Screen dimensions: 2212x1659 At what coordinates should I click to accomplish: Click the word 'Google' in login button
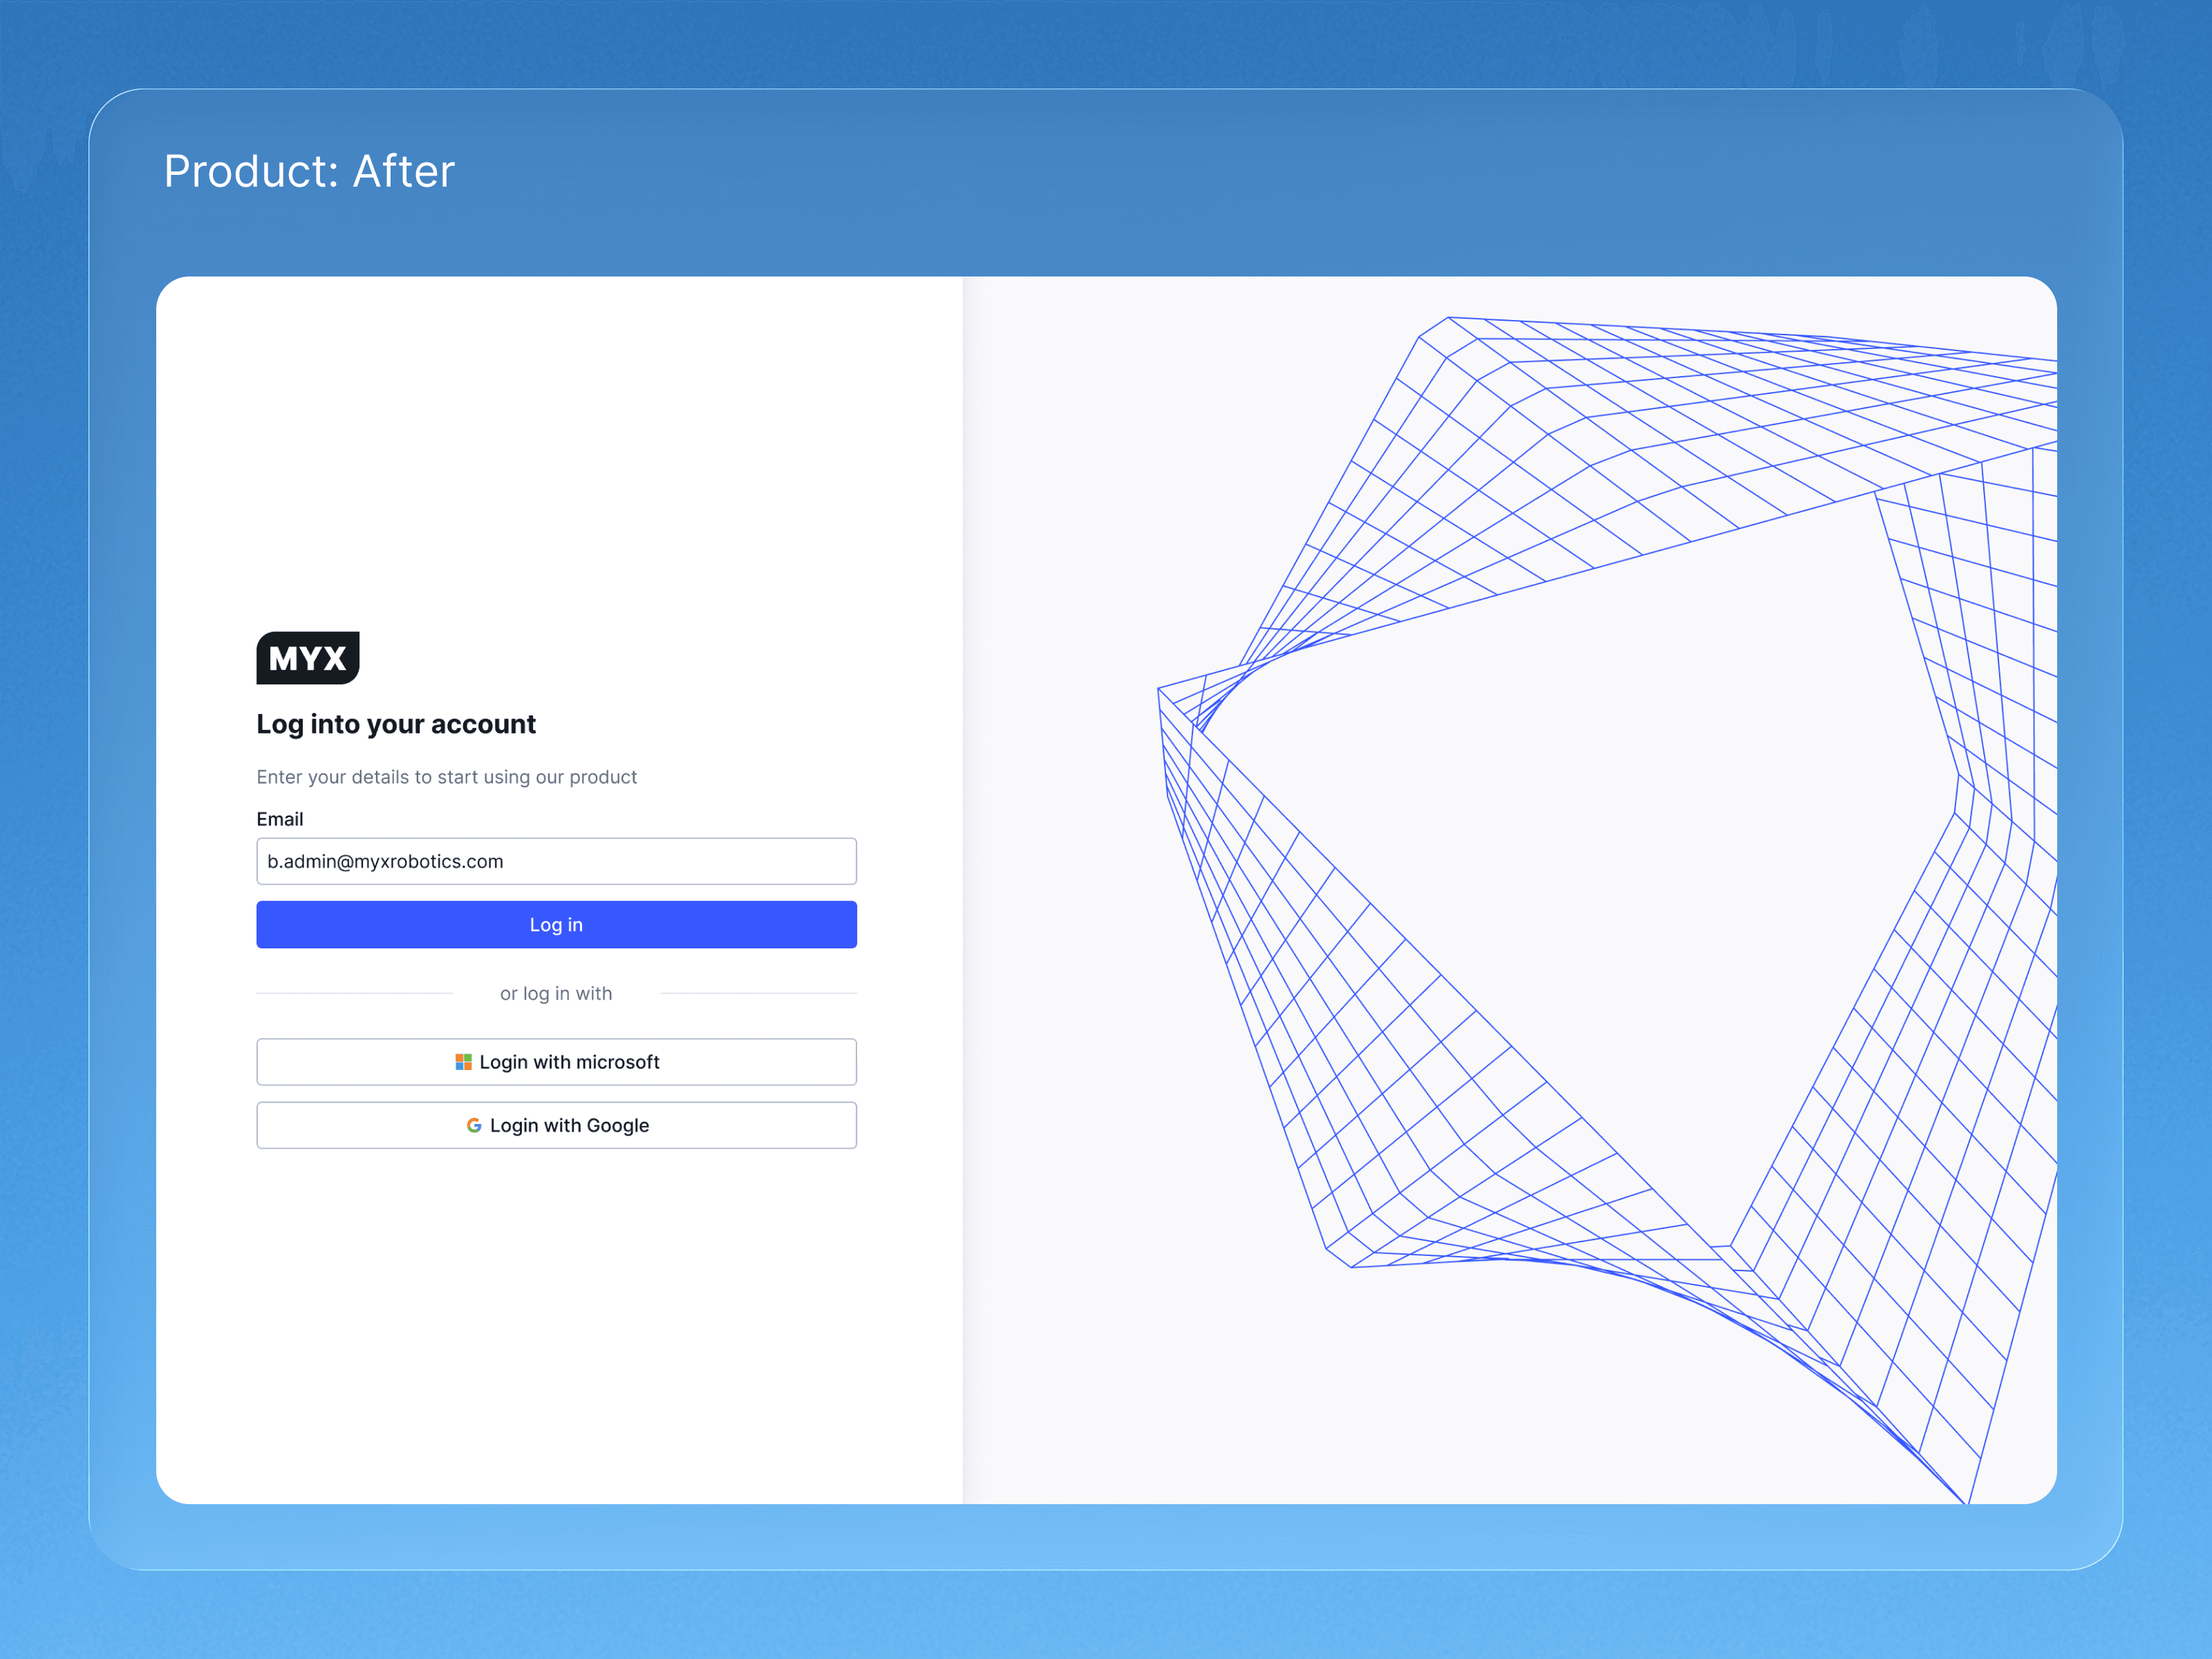coord(617,1126)
